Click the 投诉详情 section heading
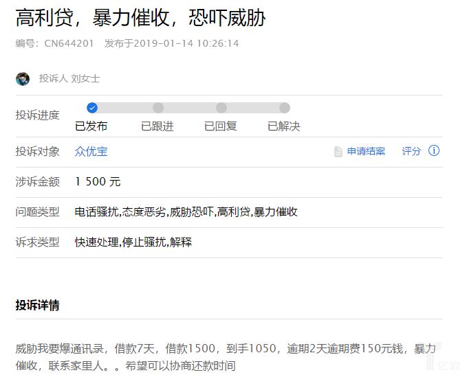Image resolution: width=467 pixels, height=377 pixels. (x=37, y=306)
